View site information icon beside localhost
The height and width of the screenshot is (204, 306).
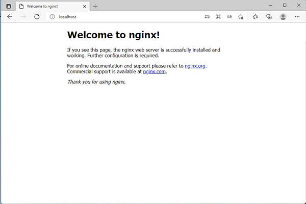(52, 17)
